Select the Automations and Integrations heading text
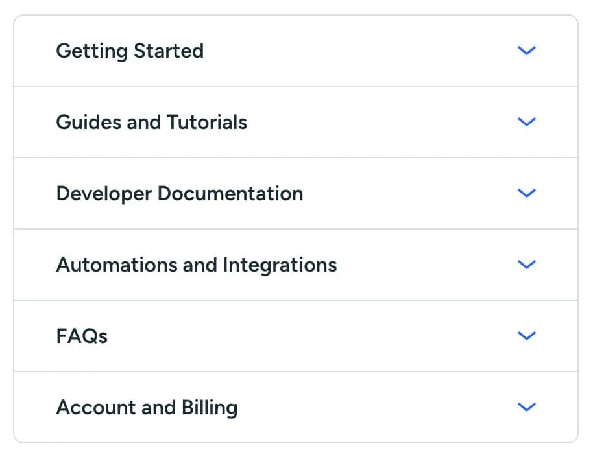This screenshot has height=459, width=593. [x=197, y=265]
